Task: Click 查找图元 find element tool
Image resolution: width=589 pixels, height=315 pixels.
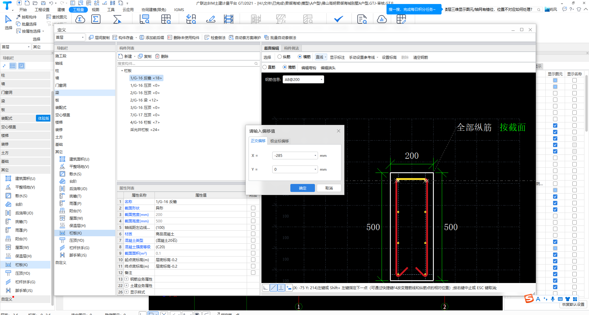Action: pos(57,17)
